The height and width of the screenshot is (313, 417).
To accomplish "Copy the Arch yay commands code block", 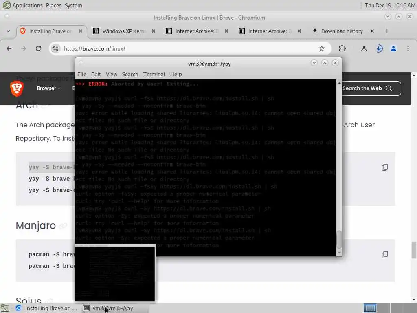I will [x=384, y=168].
